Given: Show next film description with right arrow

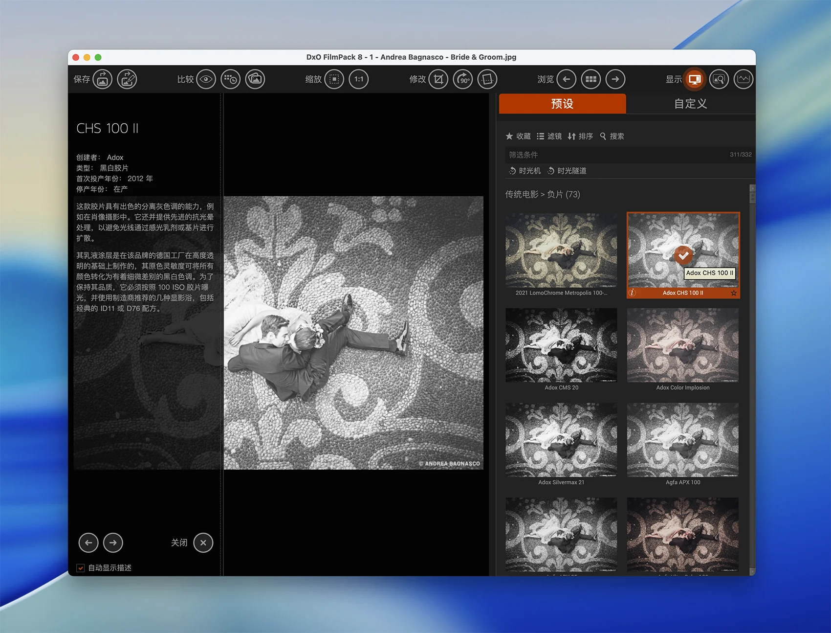Looking at the screenshot, I should [x=113, y=543].
